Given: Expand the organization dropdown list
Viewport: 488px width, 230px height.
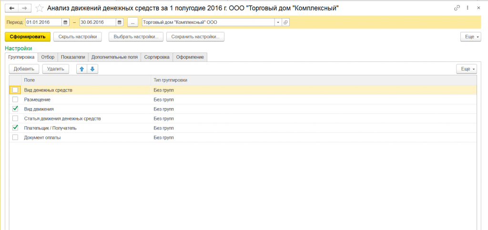Looking at the screenshot, I should point(277,22).
